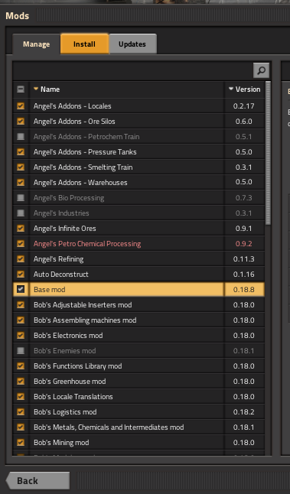Click the Version column header label

(248, 89)
